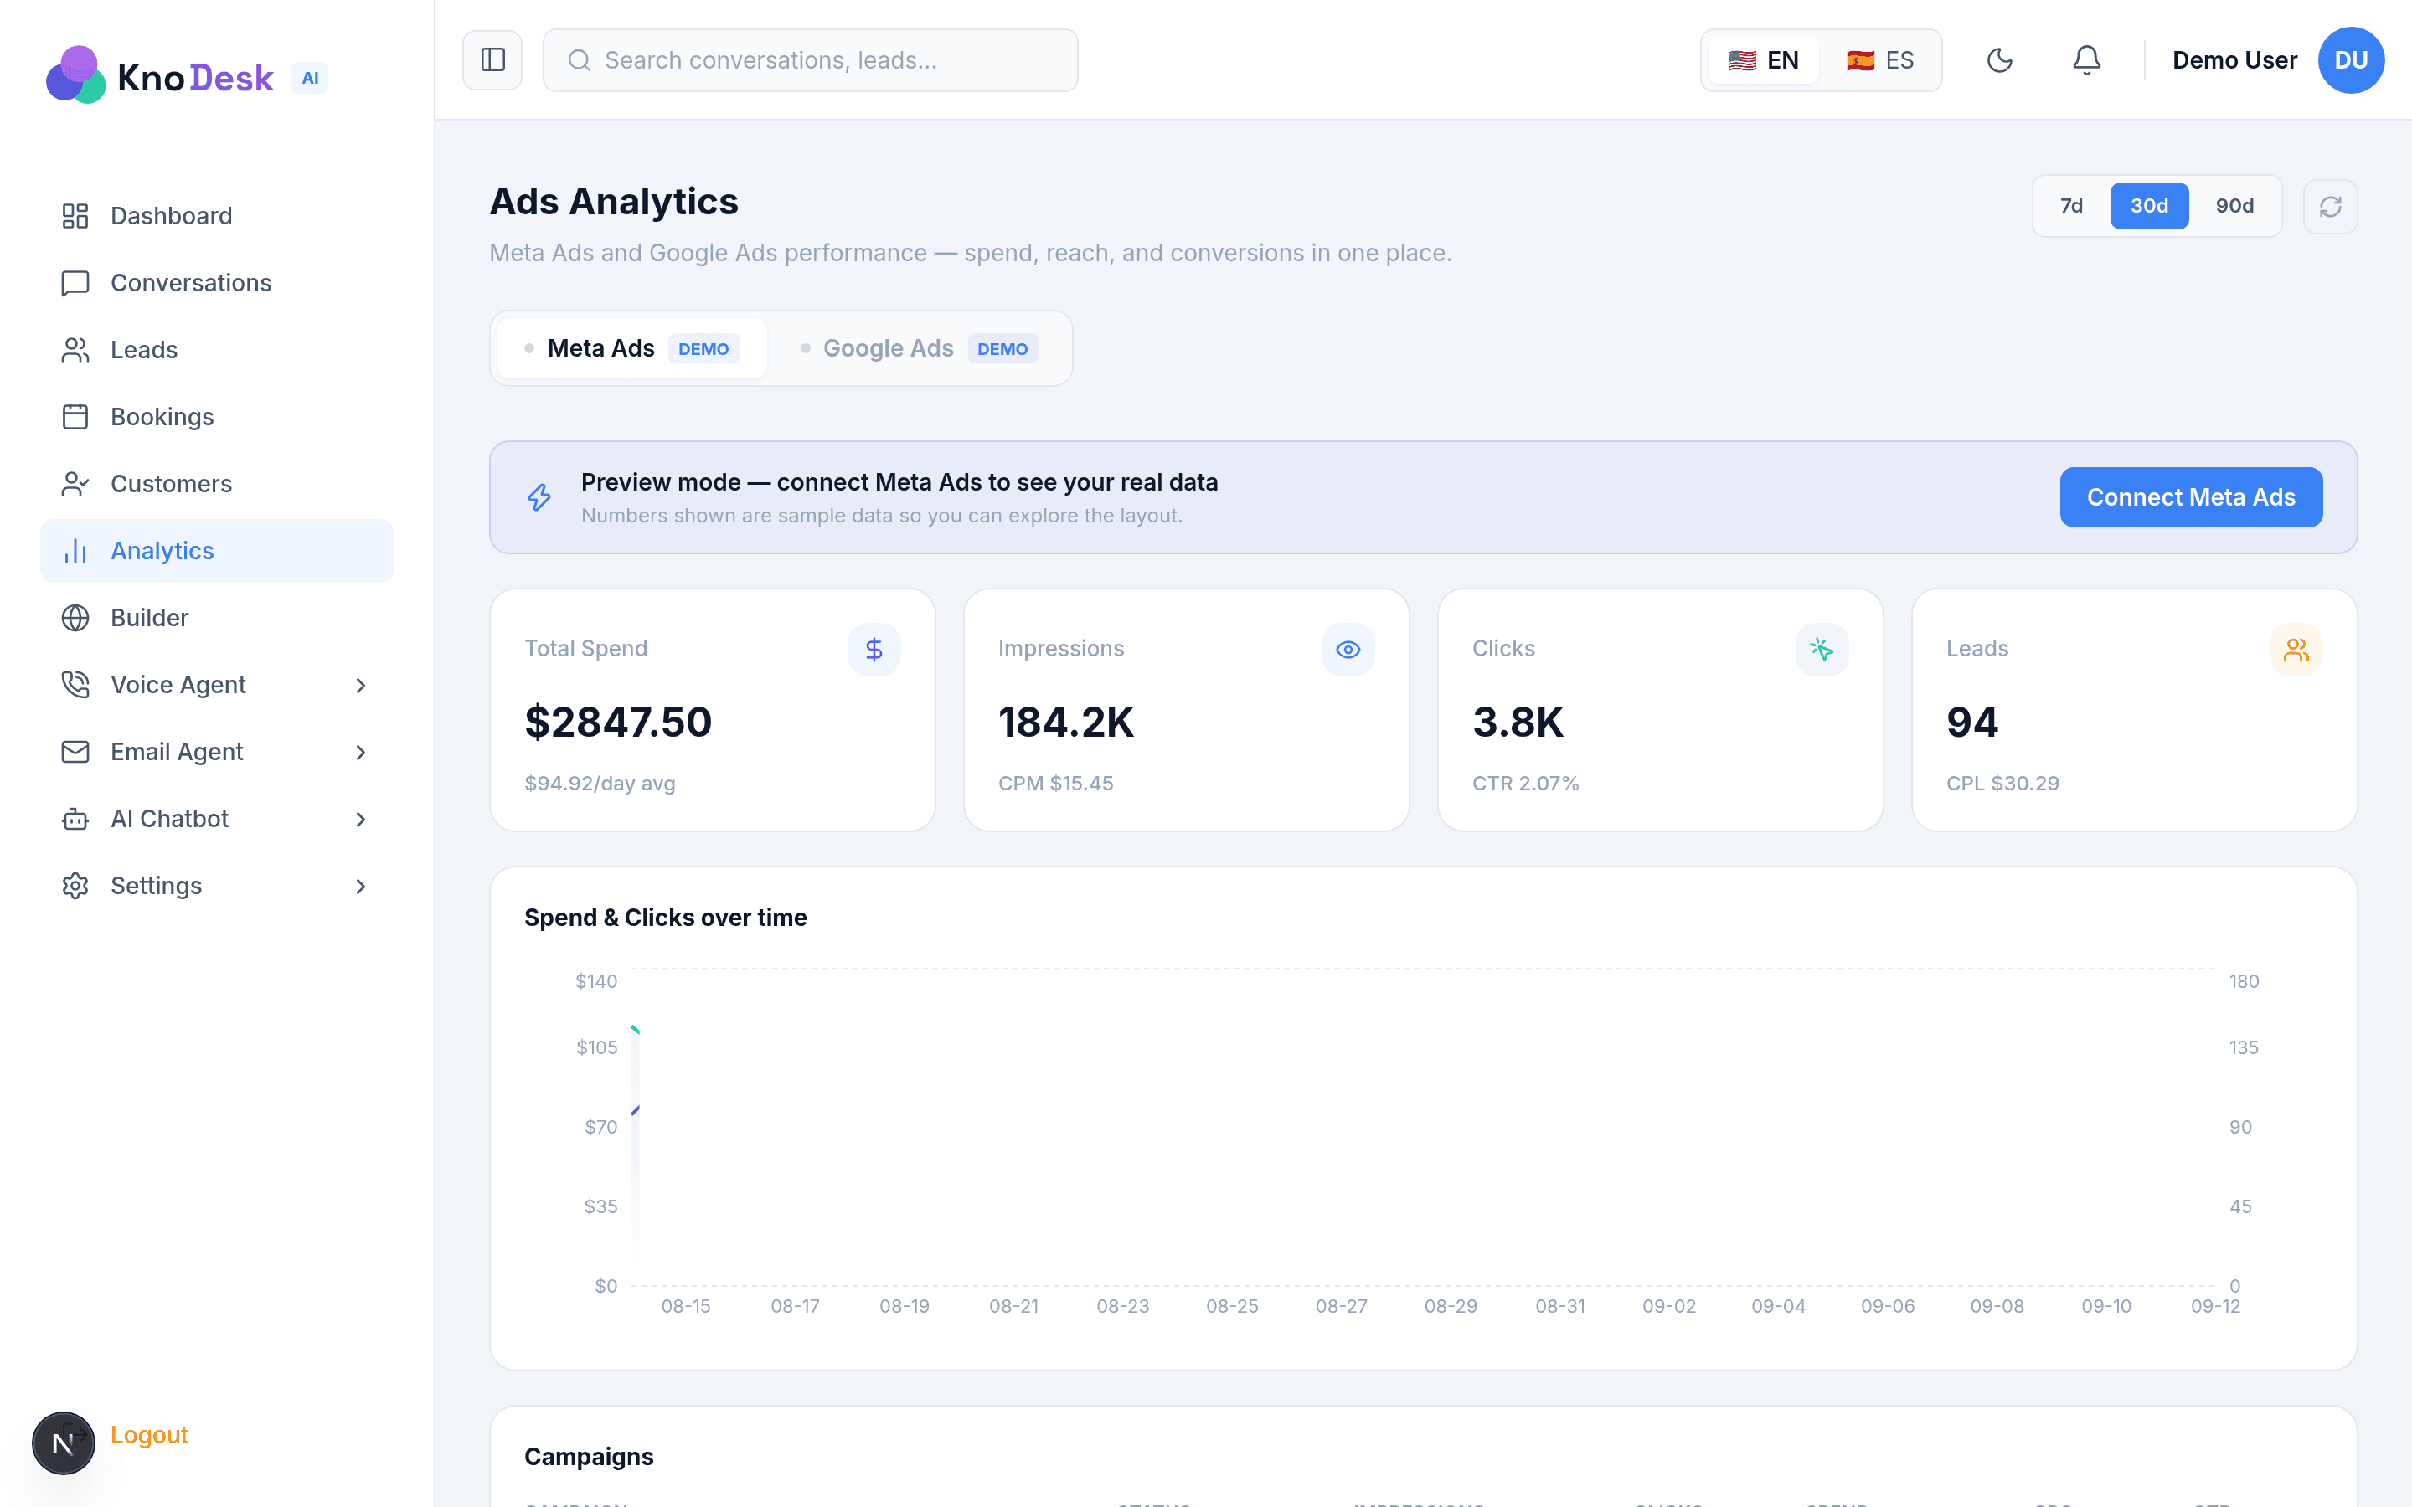Toggle the sidebar collapse icon

tap(492, 59)
